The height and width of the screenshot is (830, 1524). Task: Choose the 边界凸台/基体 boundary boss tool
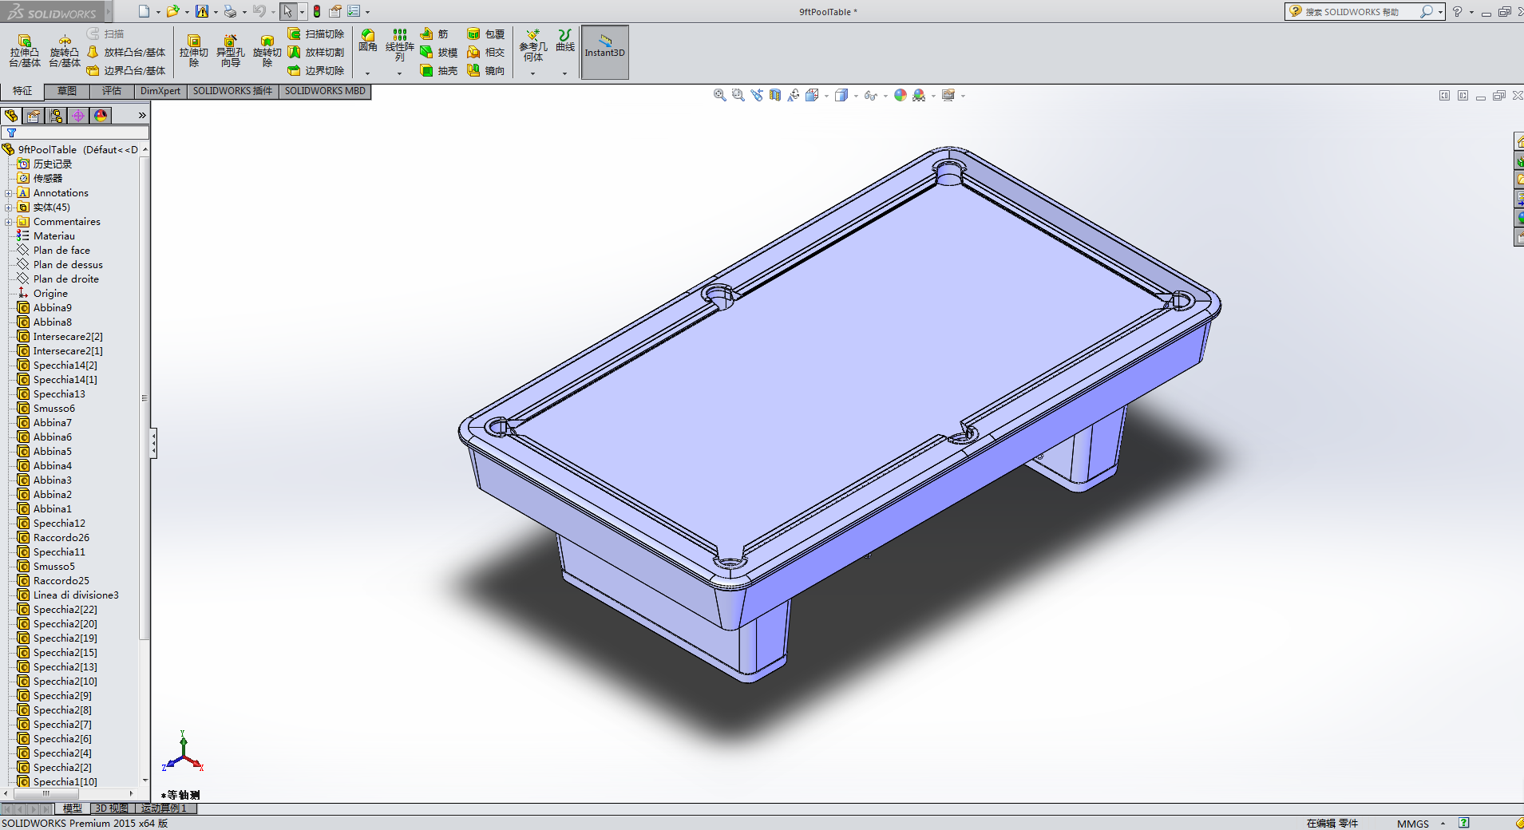[126, 71]
